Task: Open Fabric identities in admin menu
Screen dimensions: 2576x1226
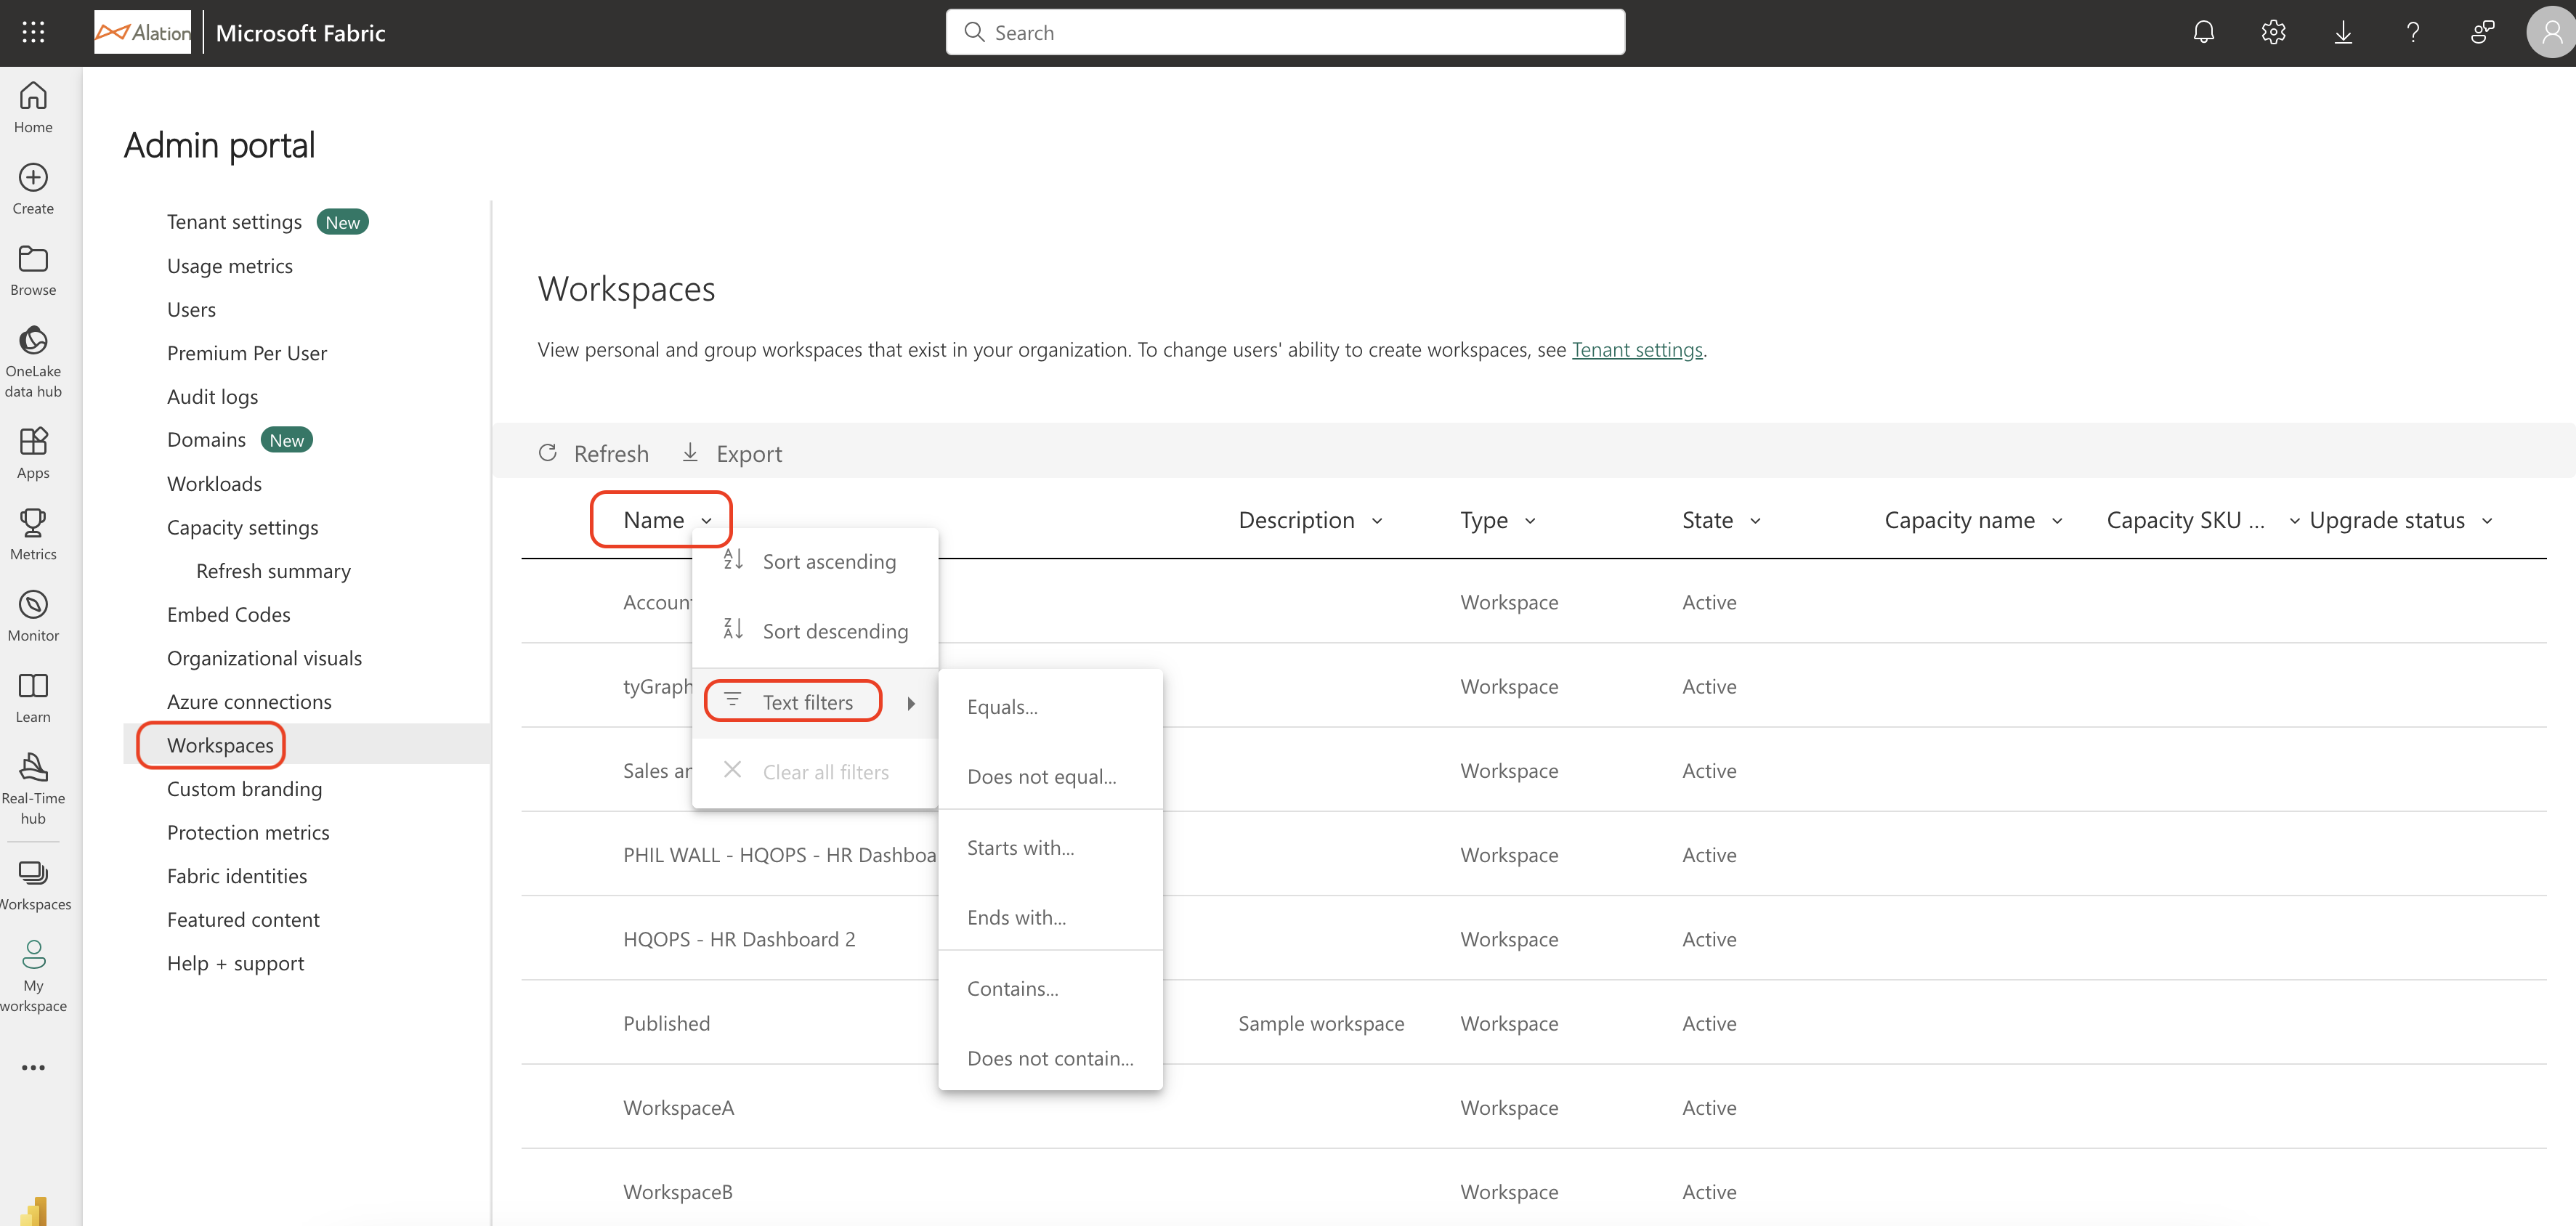Action: tap(237, 876)
